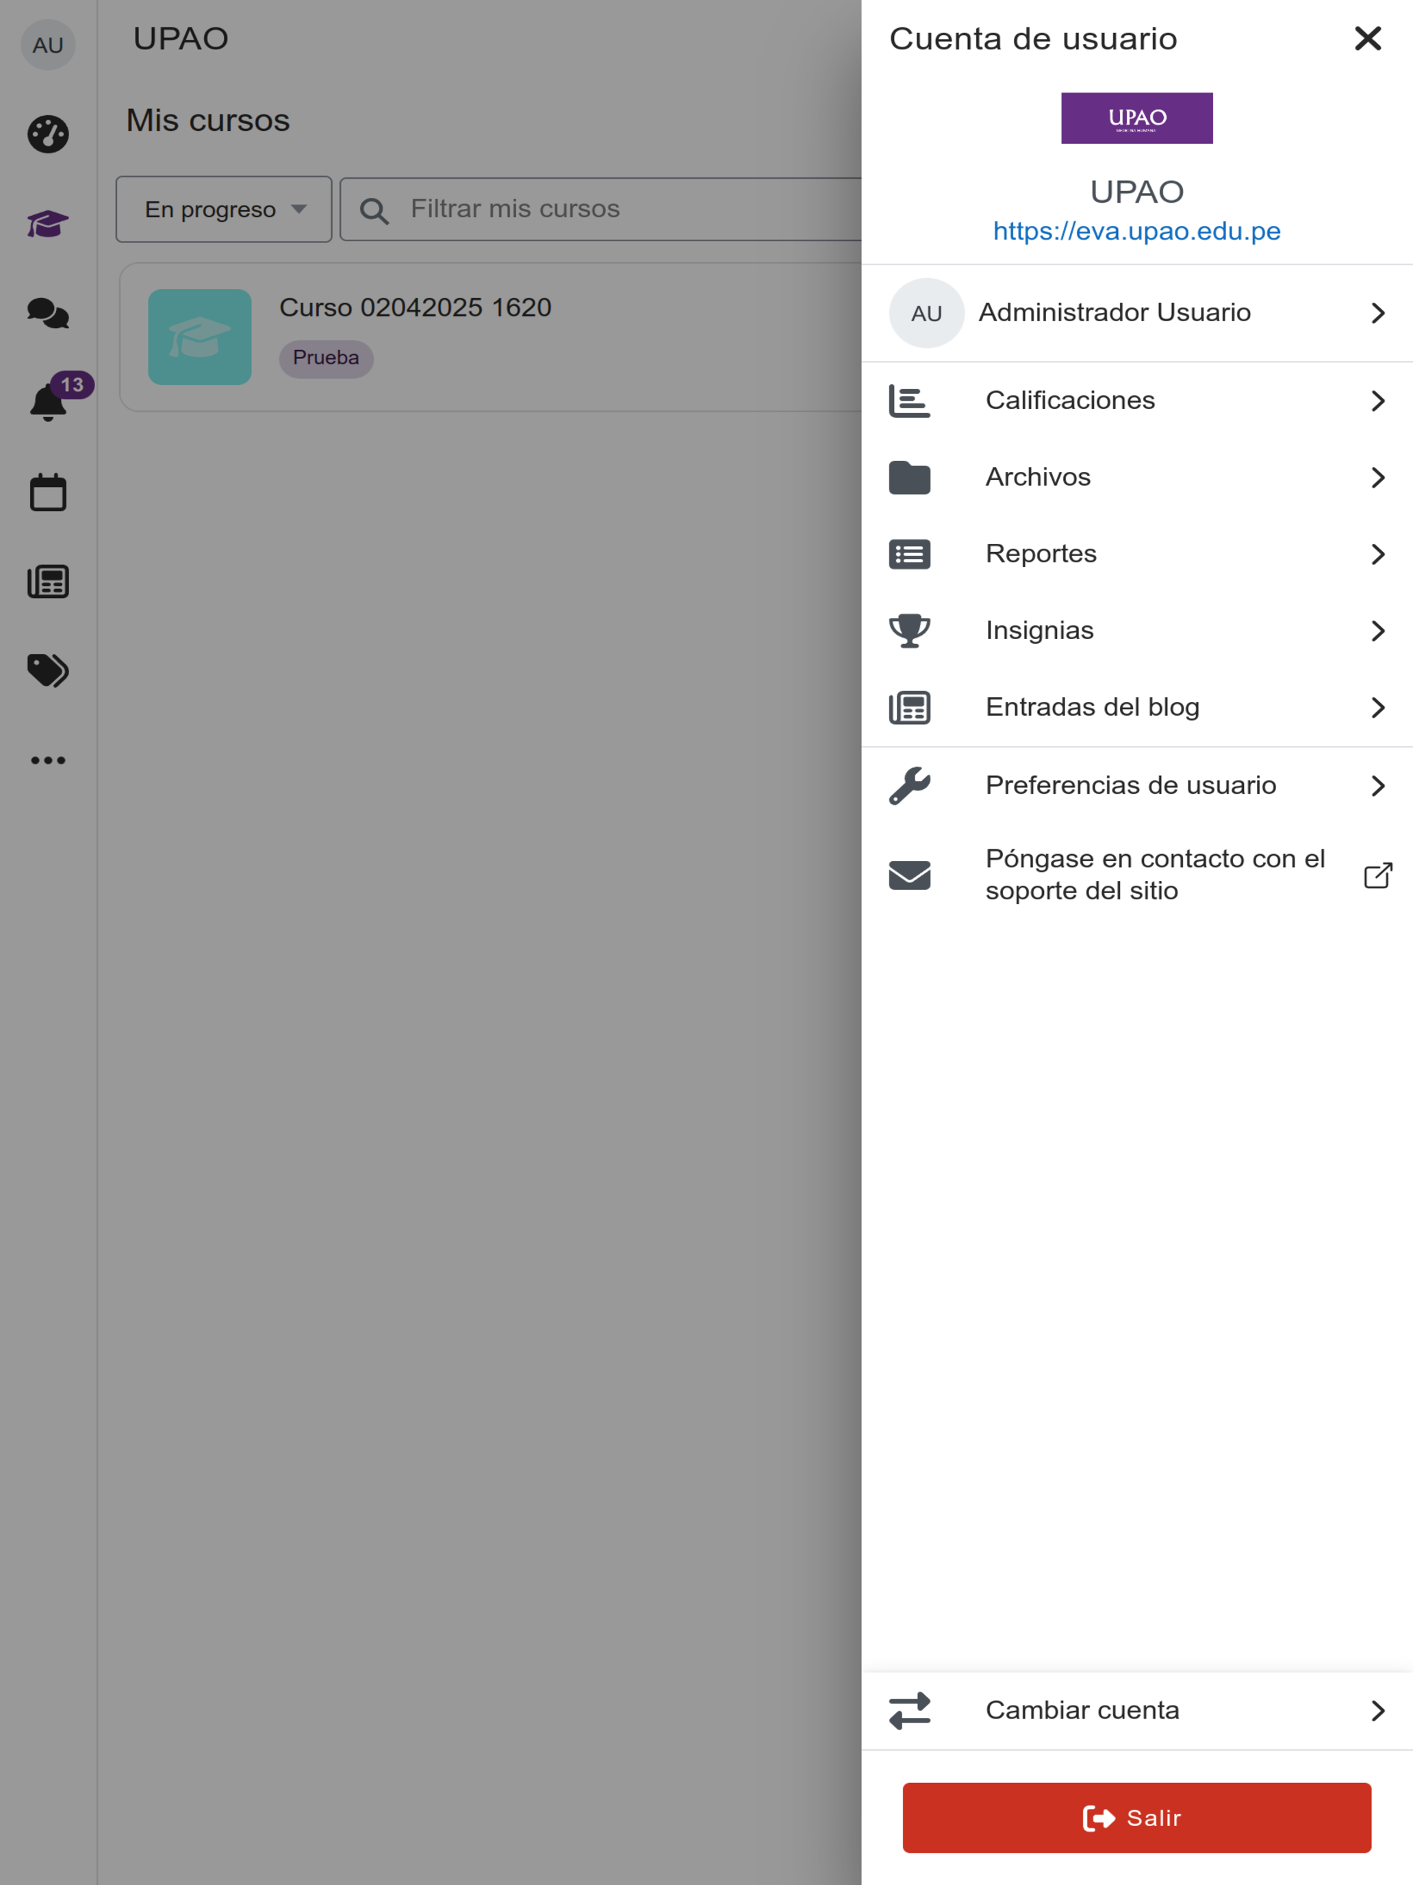Click the support envelope icon
The height and width of the screenshot is (1885, 1413).
point(910,875)
